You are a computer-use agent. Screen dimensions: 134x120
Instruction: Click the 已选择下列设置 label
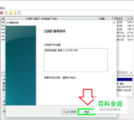52,45
